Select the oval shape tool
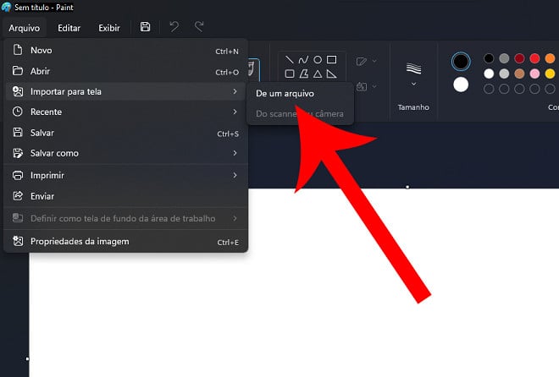559x377 pixels. (318, 60)
